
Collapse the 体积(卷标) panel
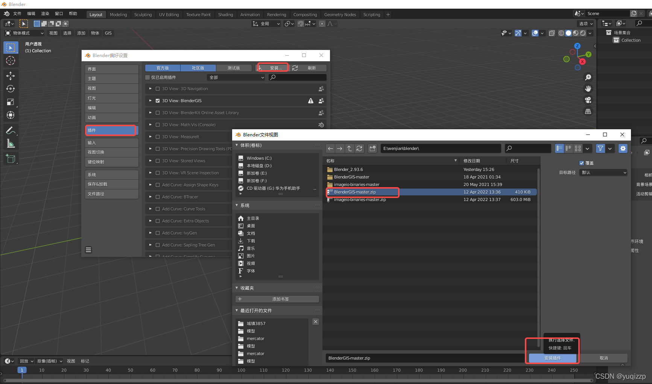coord(237,145)
